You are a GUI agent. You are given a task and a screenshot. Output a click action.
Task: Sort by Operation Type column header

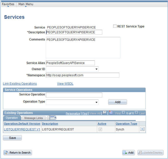[127, 124]
